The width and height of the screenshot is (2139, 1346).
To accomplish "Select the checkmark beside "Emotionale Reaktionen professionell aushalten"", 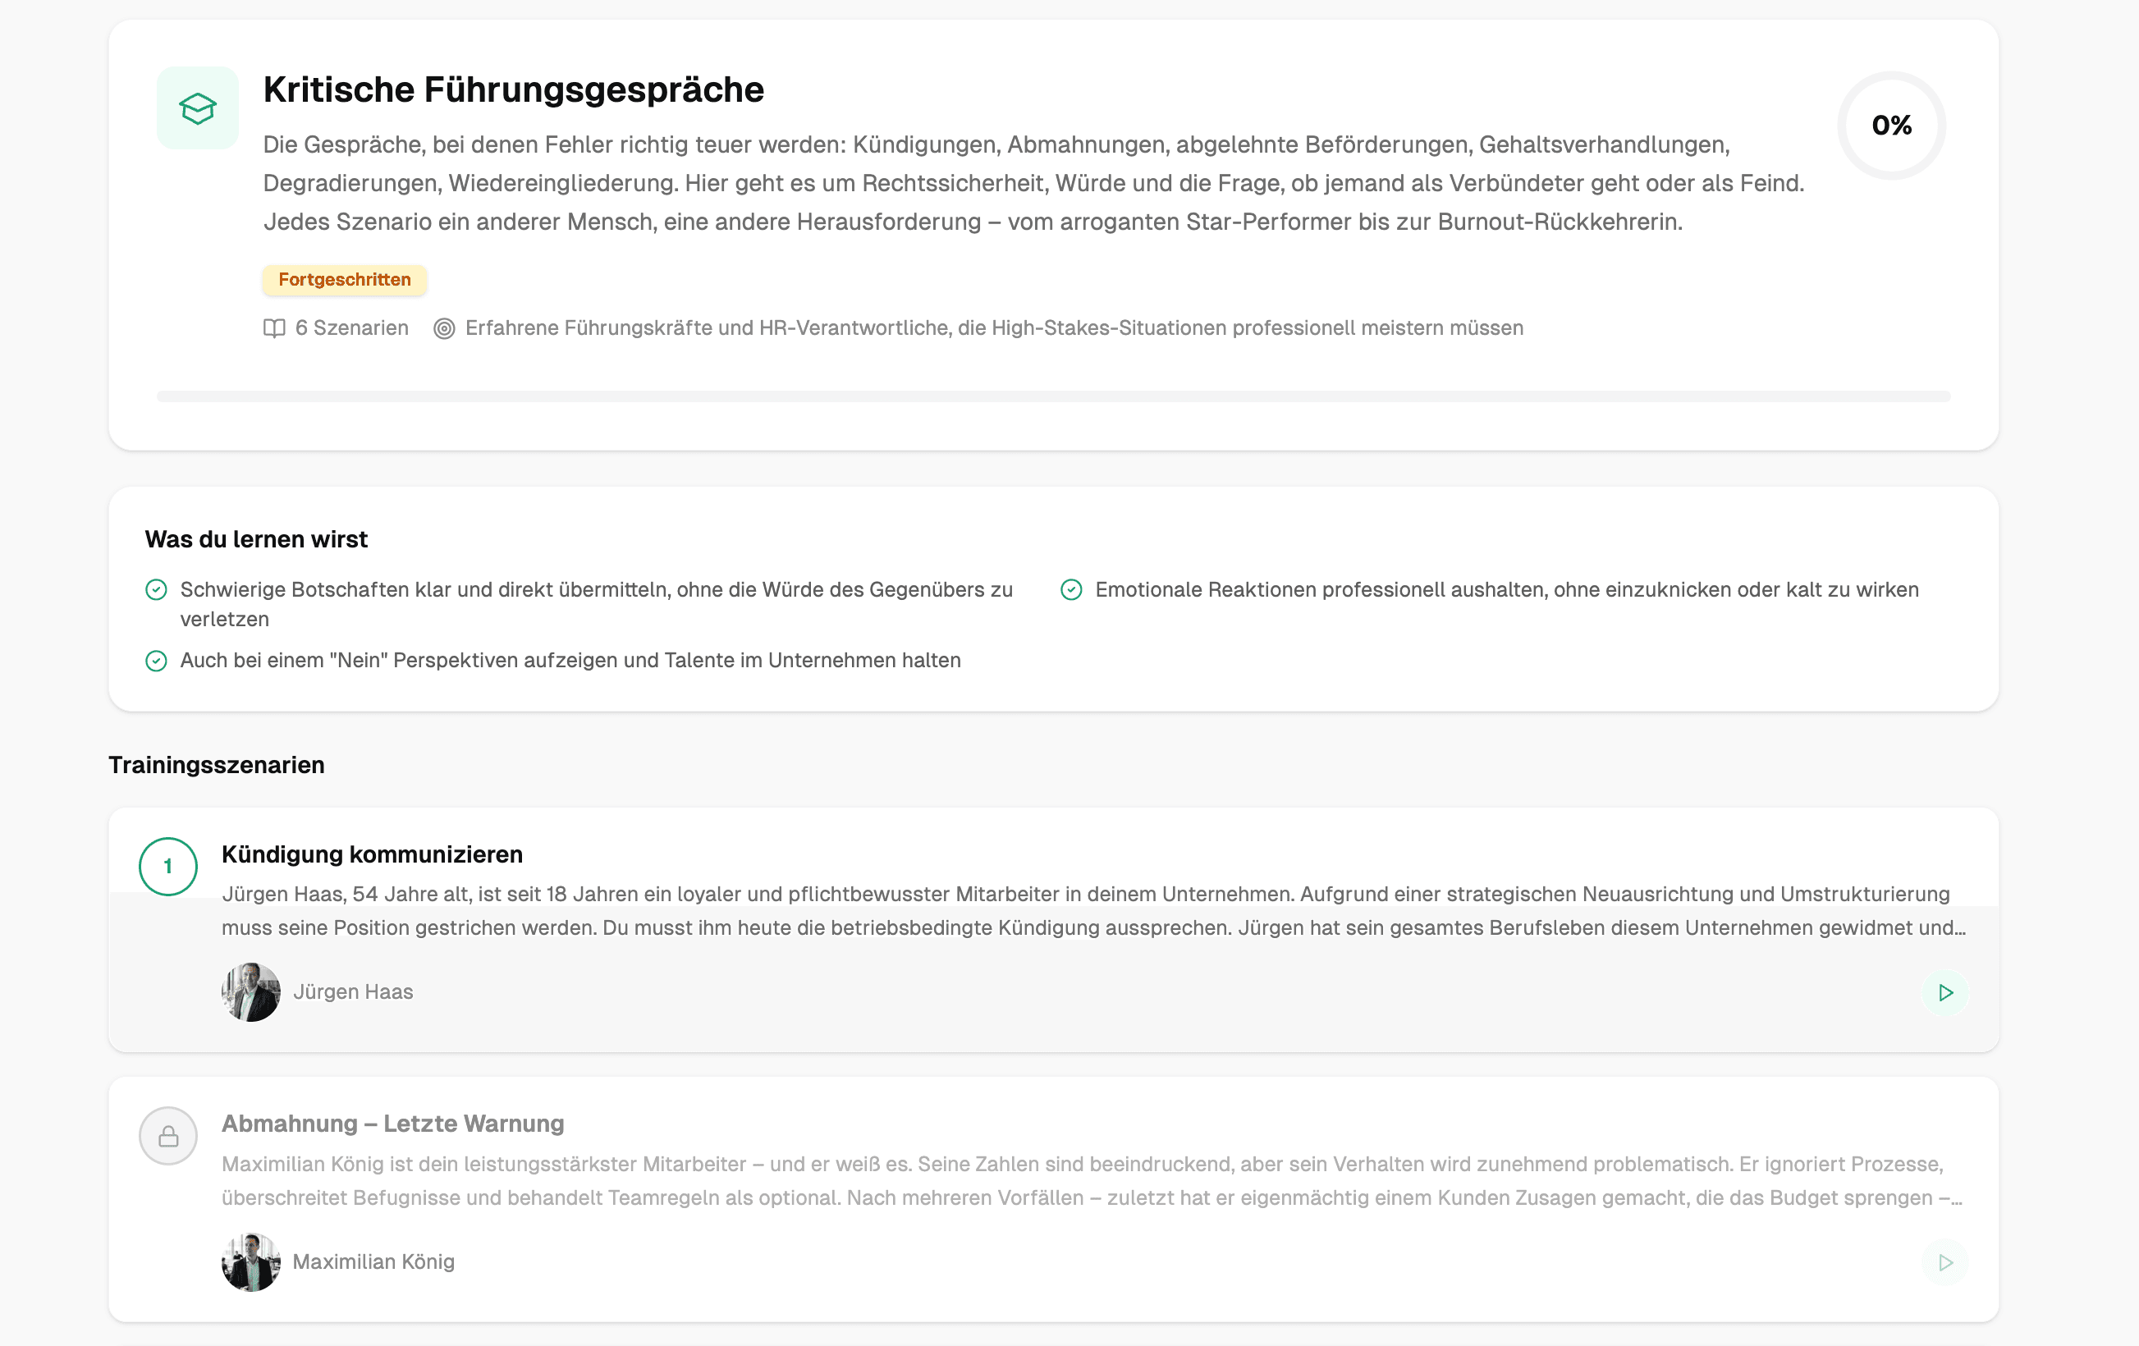I will [1073, 589].
